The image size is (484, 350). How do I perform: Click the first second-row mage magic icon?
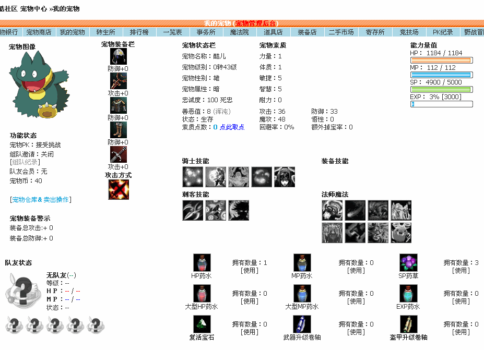coord(332,233)
